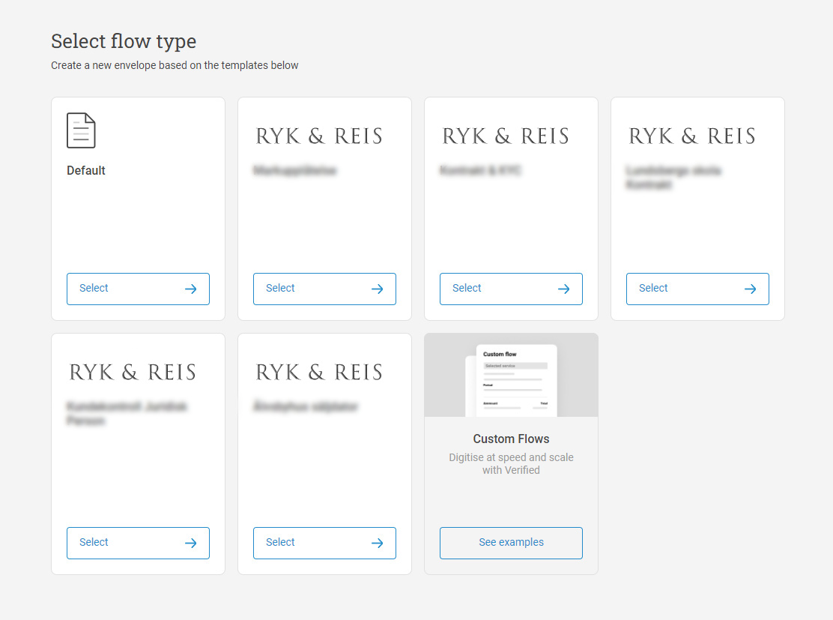Choose Select on the Kontrakt & KYC card

click(511, 289)
